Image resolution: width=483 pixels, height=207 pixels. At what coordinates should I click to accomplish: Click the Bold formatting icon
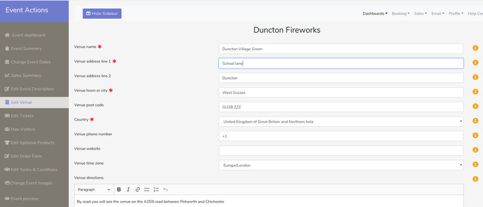pos(119,189)
